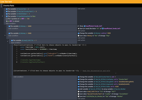Click the variable icon beside Money: subtract 5000 action
Viewport: 142px width, 100px height.
coord(78,33)
